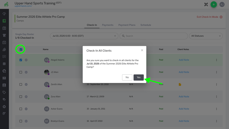Viewport: 229px width, 129px height.
Task: Open the upperhand.com link
Action: pyautogui.click(x=23, y=6)
